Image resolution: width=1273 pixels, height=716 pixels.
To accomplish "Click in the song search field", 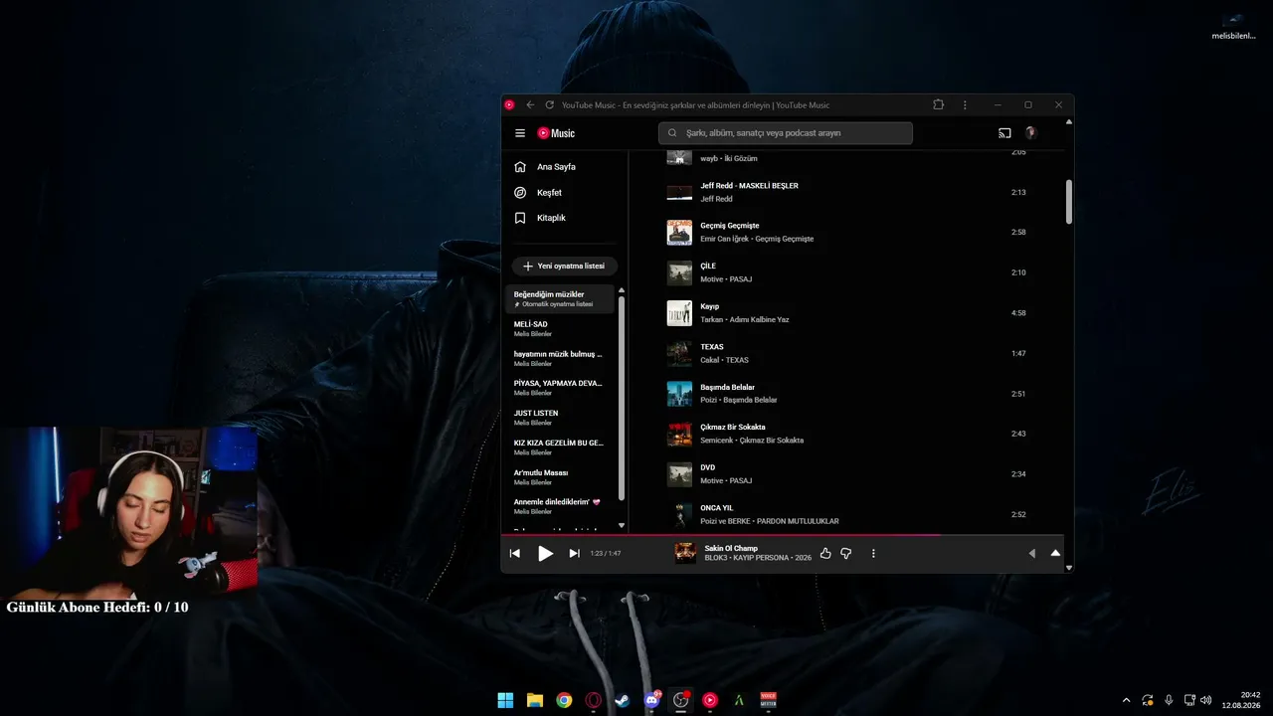I will click(785, 133).
